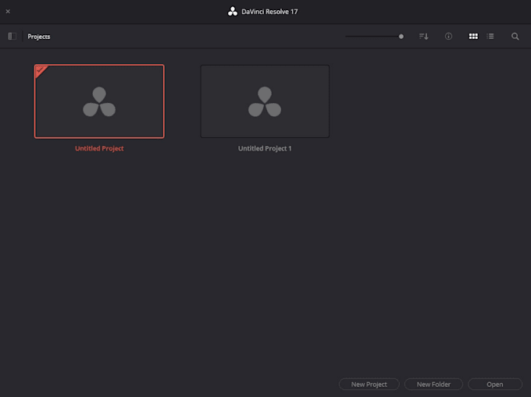Select the Untitled Project thumbnail
This screenshot has height=397, width=531.
pos(99,101)
